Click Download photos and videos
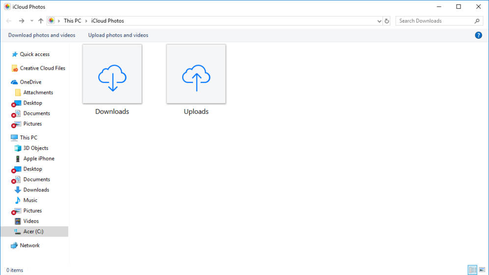489x275 pixels. coord(42,35)
